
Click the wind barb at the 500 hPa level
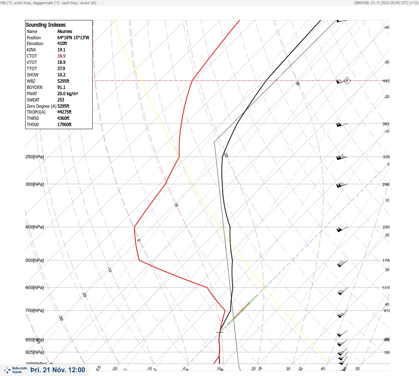click(x=342, y=264)
